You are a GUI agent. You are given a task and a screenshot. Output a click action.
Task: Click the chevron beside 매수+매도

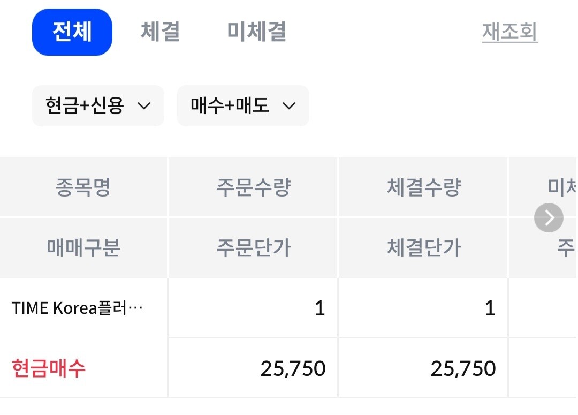coord(289,106)
